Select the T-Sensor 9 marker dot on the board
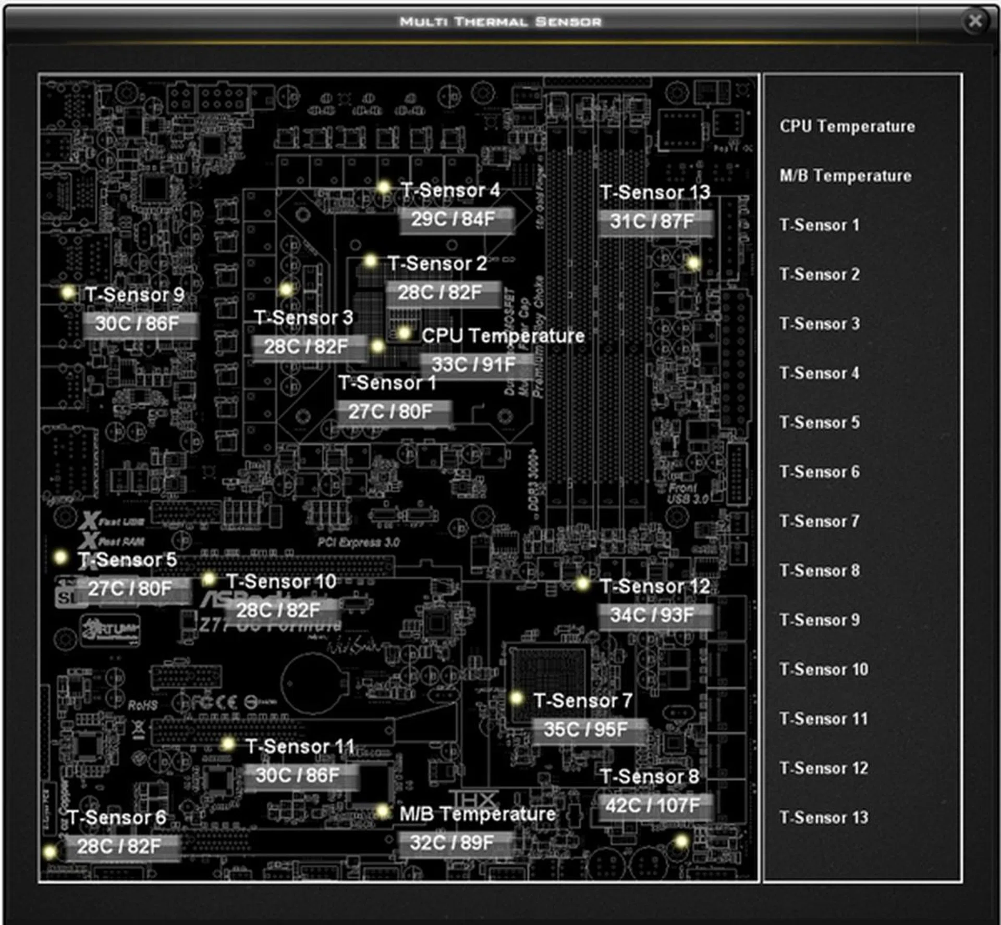 (67, 293)
